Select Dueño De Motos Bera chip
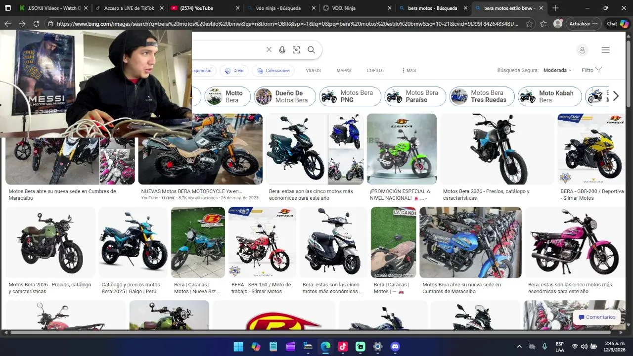 point(285,96)
